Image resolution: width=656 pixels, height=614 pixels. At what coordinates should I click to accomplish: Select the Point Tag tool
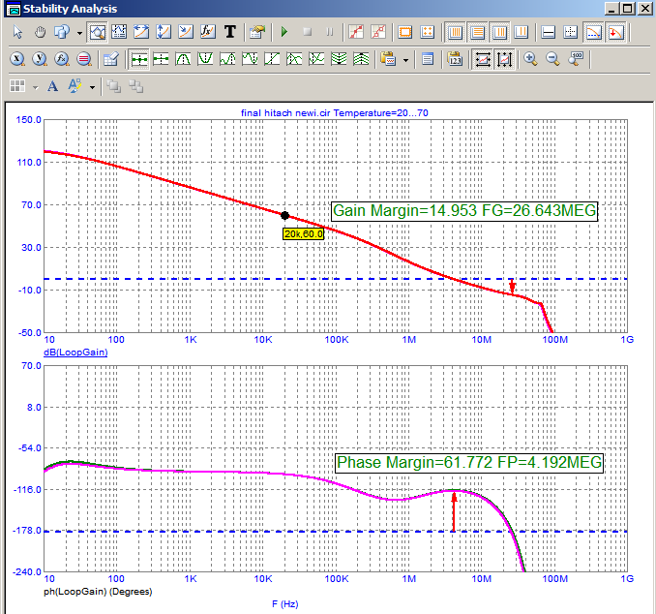186,32
